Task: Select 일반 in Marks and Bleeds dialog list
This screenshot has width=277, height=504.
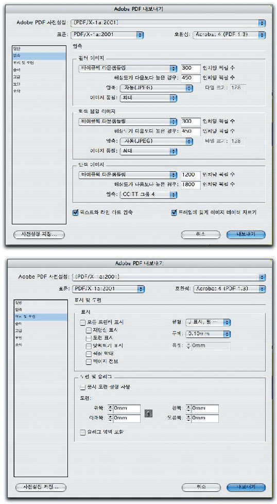Action: (x=41, y=303)
